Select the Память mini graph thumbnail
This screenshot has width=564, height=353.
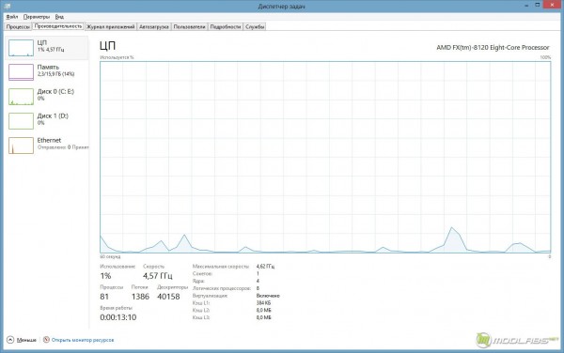[21, 72]
